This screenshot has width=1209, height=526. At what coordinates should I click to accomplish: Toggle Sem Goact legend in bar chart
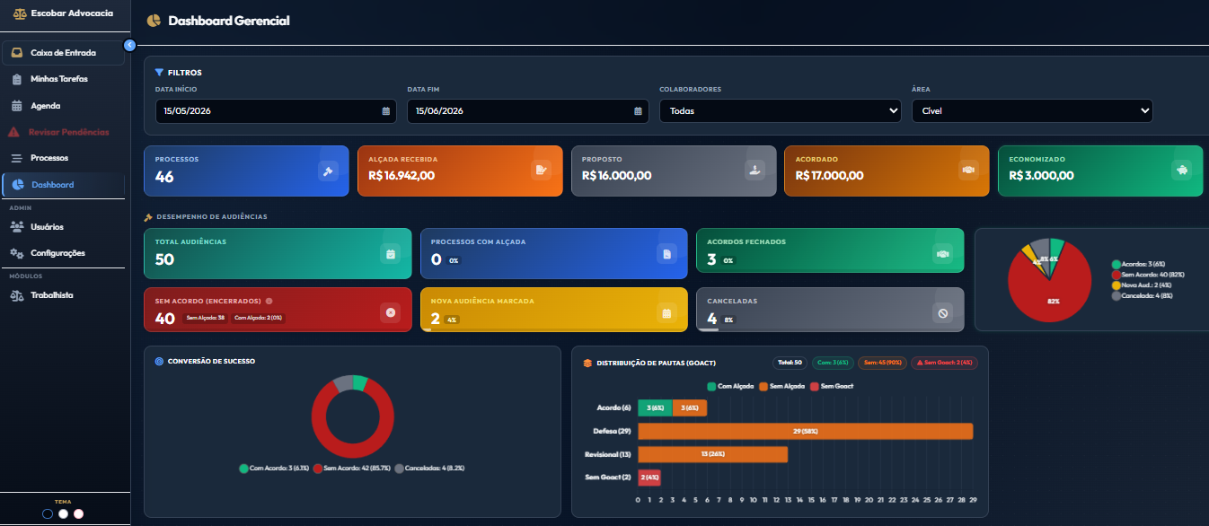[833, 386]
